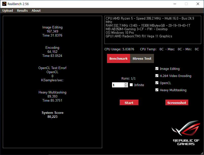The height and width of the screenshot is (155, 204).
Task: Uncheck the Image Editing checkbox
Action: 157,69
